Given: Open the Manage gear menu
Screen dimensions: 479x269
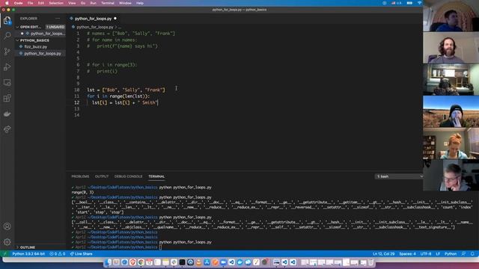Looking at the screenshot, I should (x=7, y=242).
